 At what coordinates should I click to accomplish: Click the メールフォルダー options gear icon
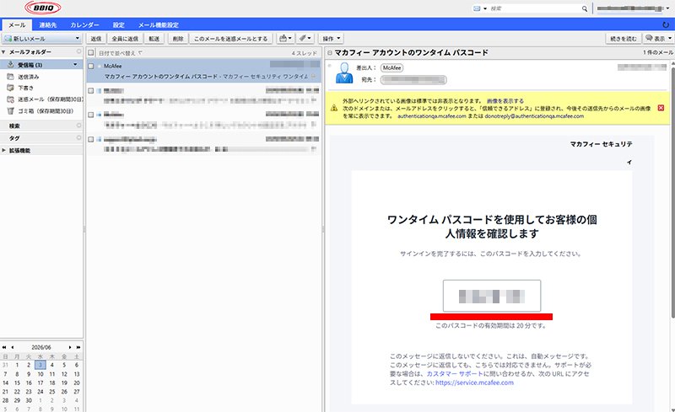[x=78, y=51]
